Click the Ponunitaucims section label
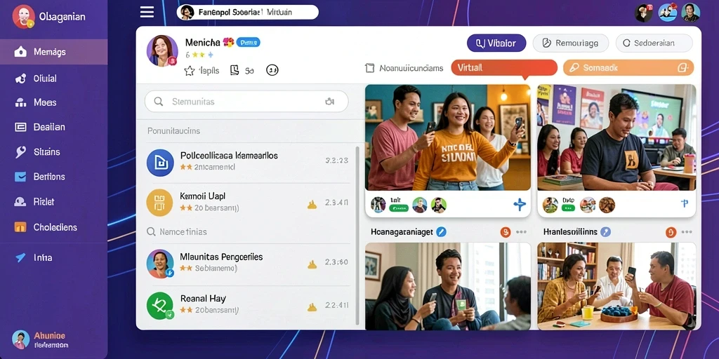This screenshot has height=359, width=719. pos(174,131)
